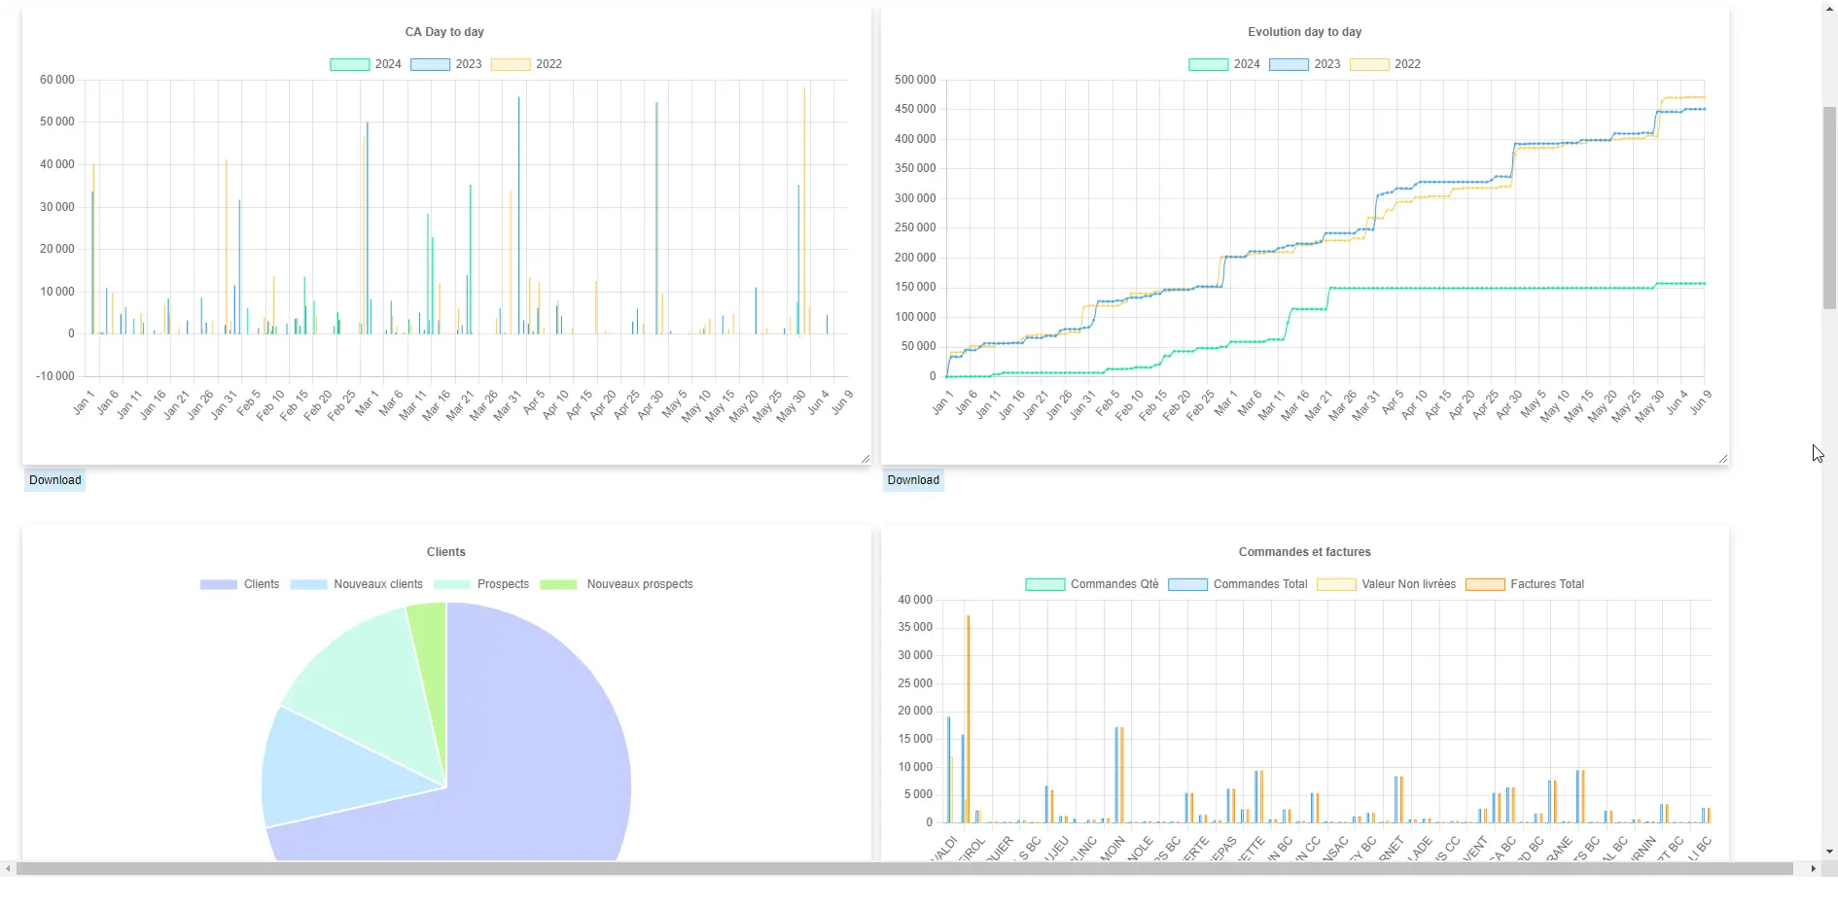
Task: Toggle Valeur Non livrées legend entry
Action: pos(1387,584)
